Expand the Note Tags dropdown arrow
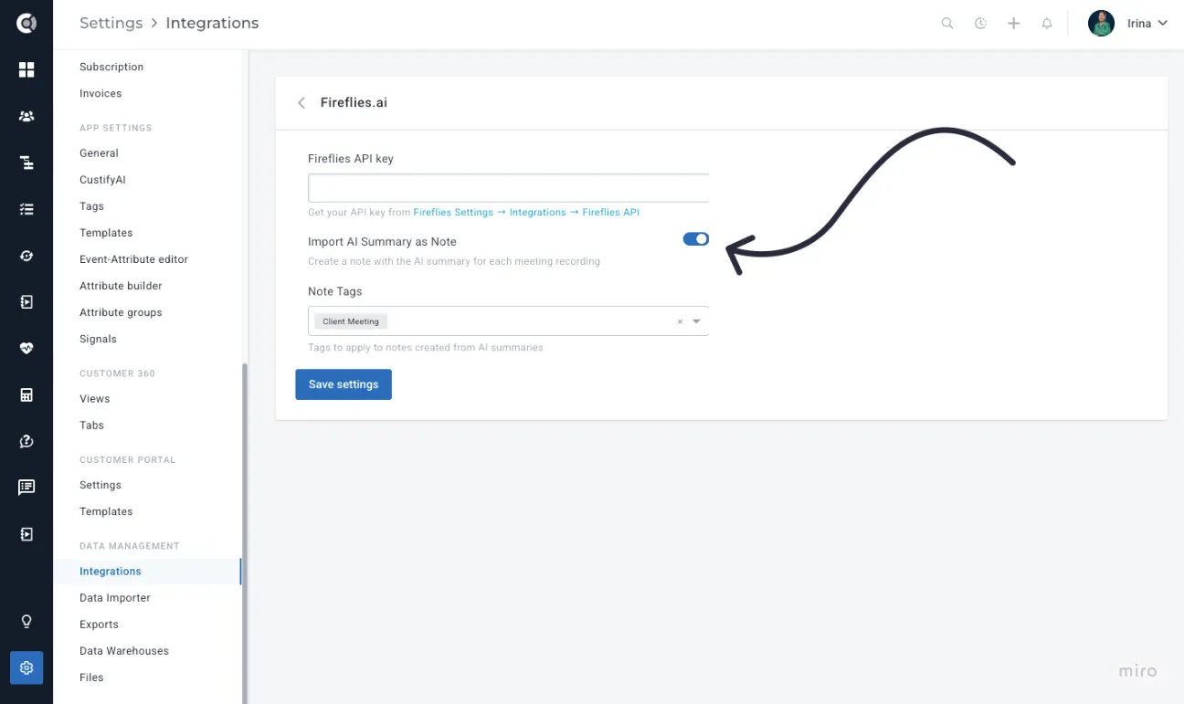1184x704 pixels. 697,321
